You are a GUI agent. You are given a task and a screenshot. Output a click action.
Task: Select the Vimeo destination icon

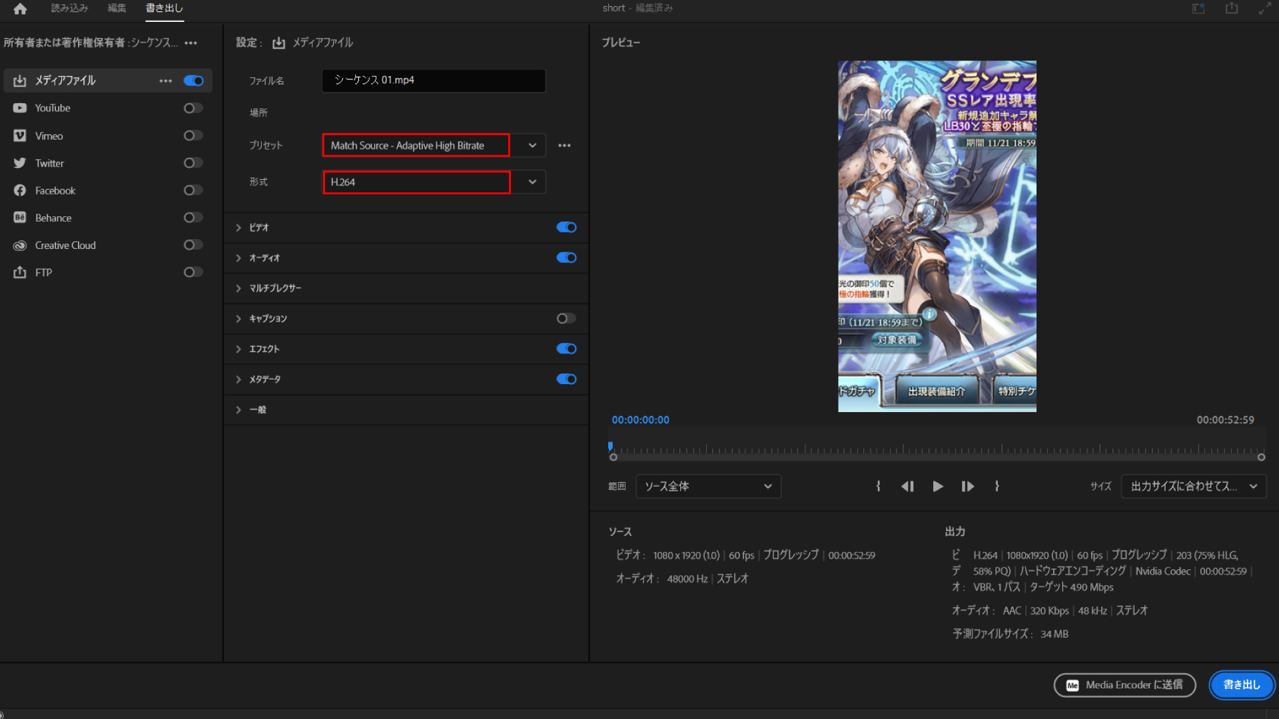pyautogui.click(x=21, y=135)
